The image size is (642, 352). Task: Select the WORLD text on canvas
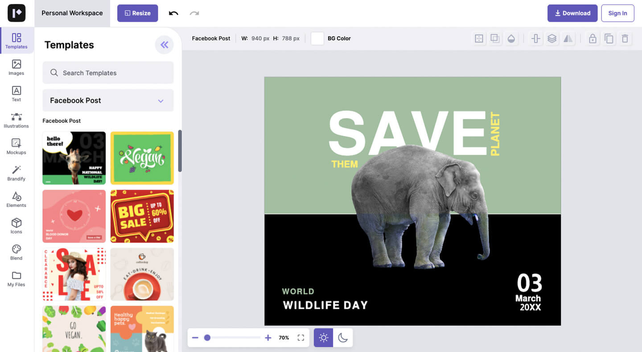click(298, 291)
